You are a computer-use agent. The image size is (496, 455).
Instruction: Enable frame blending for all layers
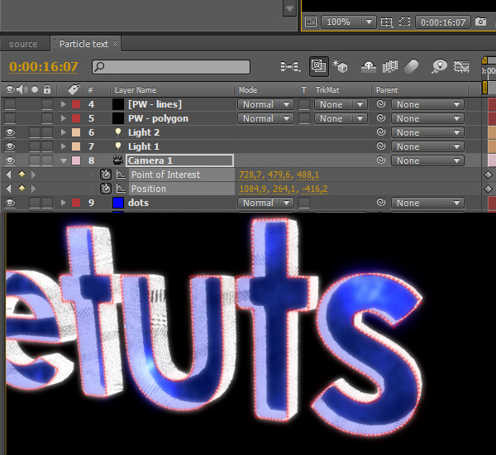pyautogui.click(x=389, y=66)
